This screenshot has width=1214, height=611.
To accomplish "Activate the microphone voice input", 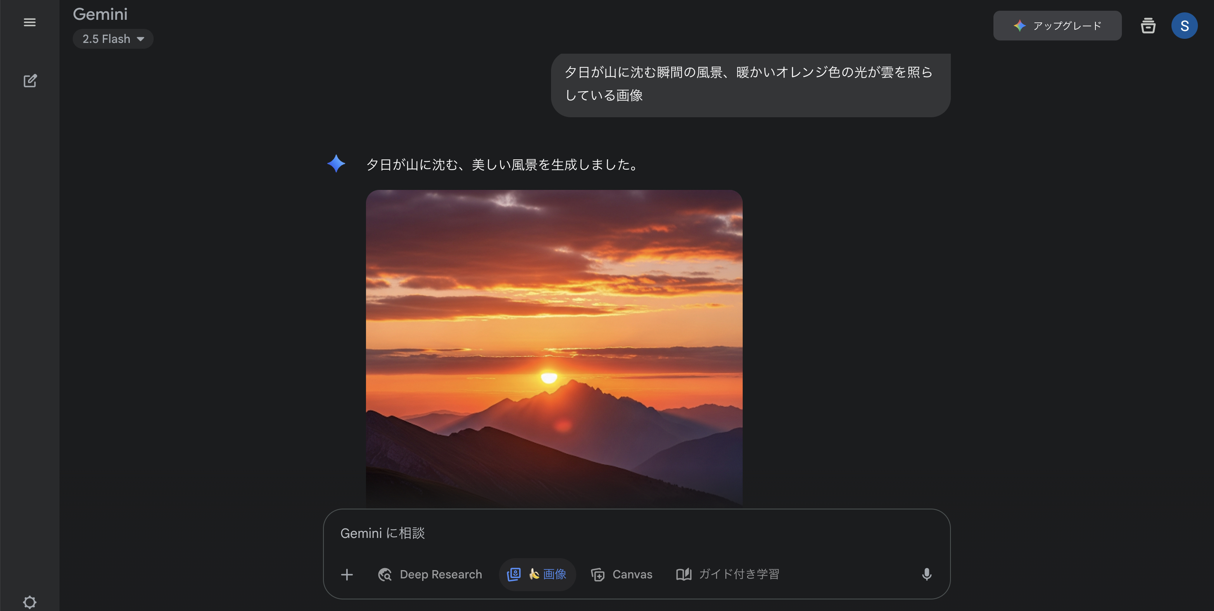I will tap(927, 574).
